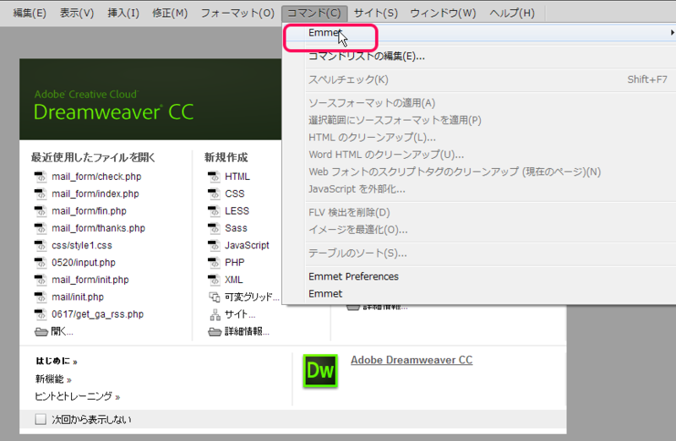The image size is (676, 441).
Task: Create a new HTML document
Action: [x=237, y=177]
